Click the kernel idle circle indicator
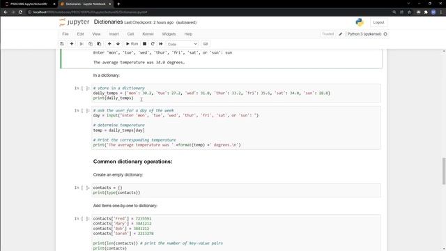446x251 pixels. pyautogui.click(x=385, y=34)
